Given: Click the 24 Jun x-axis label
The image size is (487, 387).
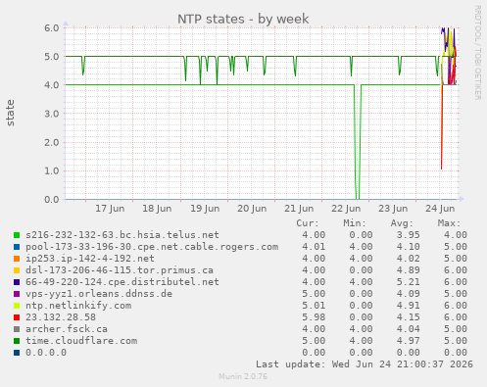Looking at the screenshot, I should click(x=440, y=209).
